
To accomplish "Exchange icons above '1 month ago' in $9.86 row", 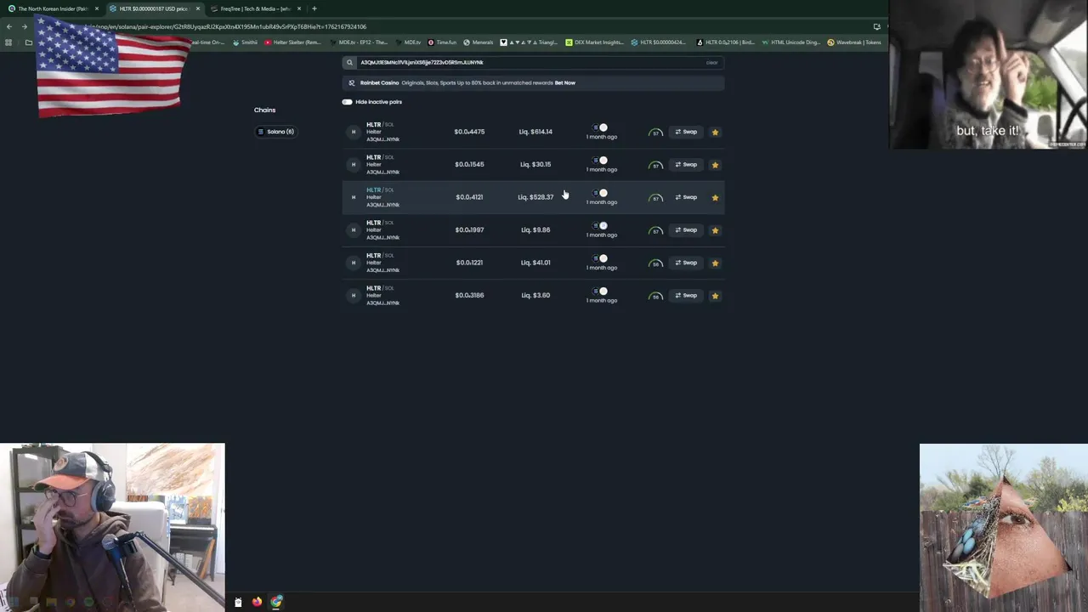I will [600, 225].
